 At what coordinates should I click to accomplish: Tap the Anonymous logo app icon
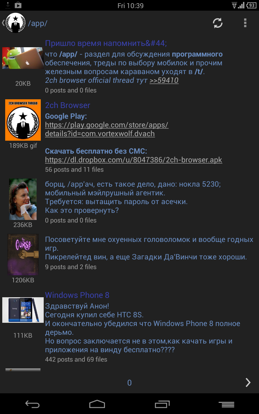pos(16,23)
